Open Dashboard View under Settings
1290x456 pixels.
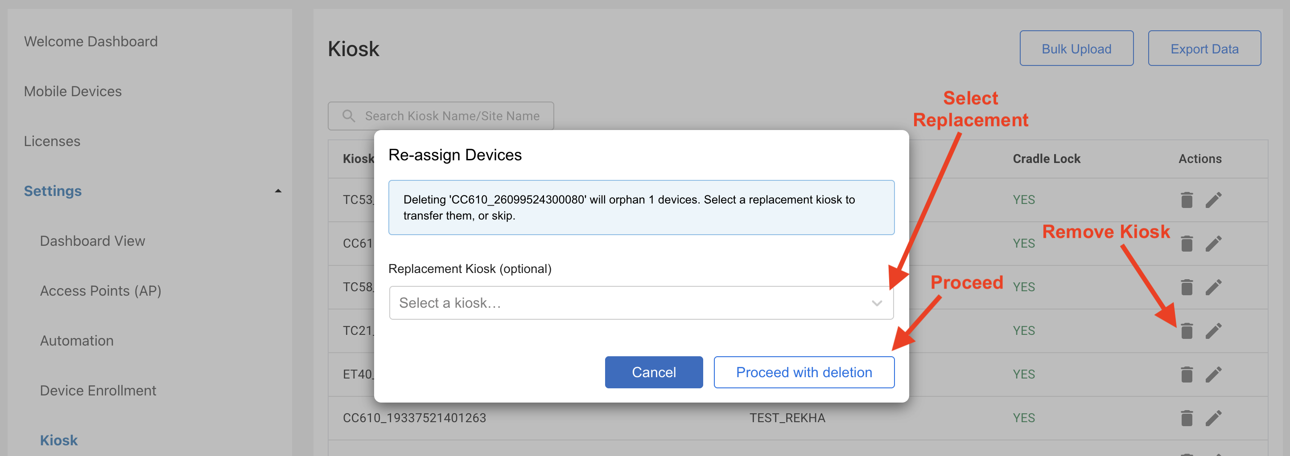click(93, 241)
